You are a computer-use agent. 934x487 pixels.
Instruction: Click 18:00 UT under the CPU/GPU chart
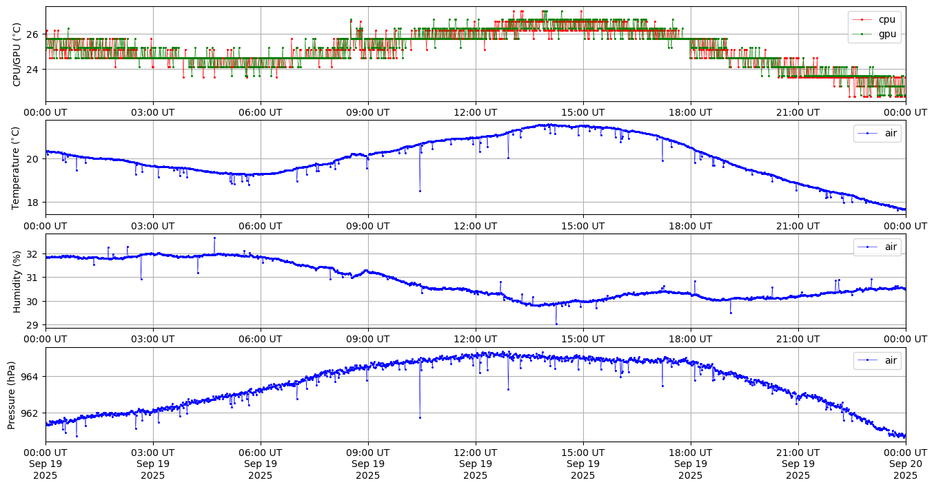[x=691, y=112]
